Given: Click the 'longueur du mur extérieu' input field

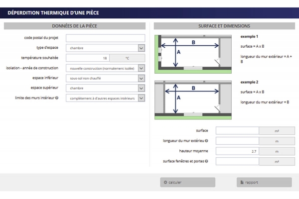Looking at the screenshot, I should 237,141.
